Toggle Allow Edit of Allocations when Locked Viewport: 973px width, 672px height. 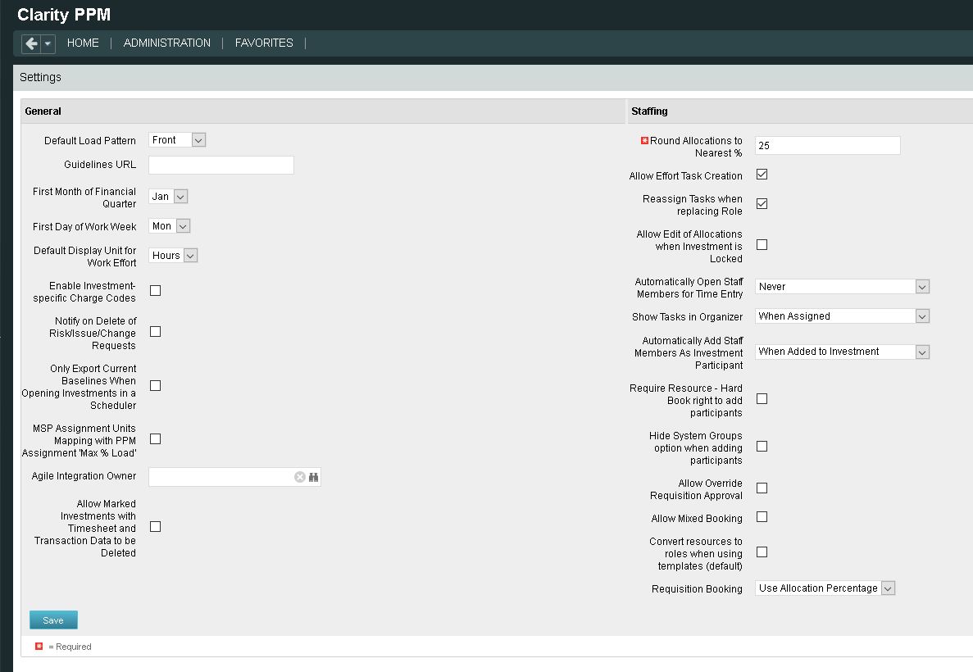[x=762, y=245]
